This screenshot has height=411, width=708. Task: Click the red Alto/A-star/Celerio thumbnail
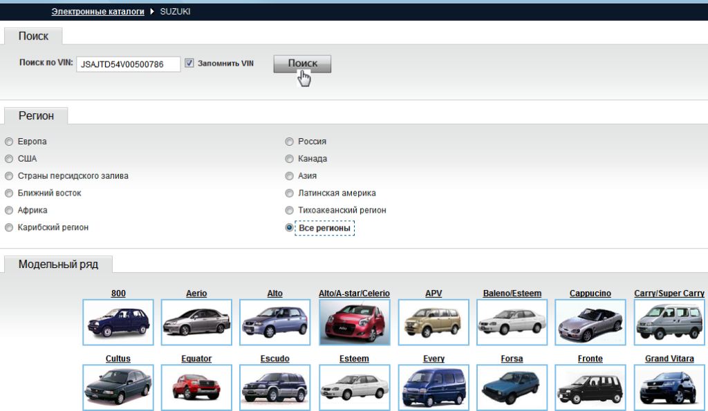[355, 322]
